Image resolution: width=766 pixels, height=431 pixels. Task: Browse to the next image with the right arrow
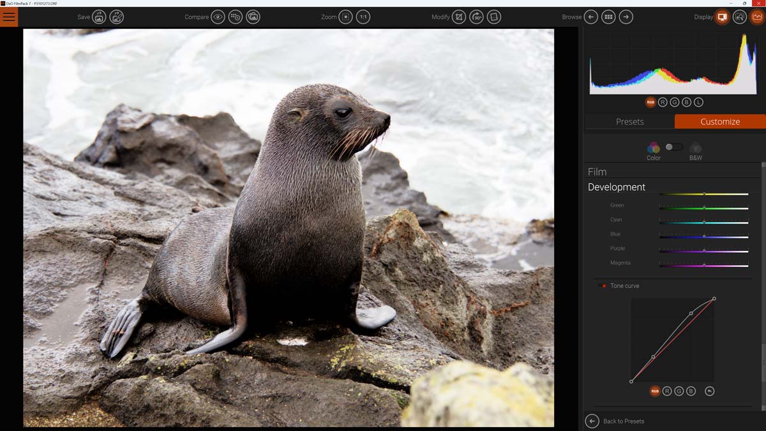point(626,17)
